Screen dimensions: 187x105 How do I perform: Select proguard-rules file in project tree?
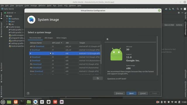pyautogui.click(x=17, y=38)
